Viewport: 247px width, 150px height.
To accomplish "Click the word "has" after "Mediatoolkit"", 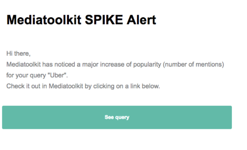I will (x=47, y=64).
